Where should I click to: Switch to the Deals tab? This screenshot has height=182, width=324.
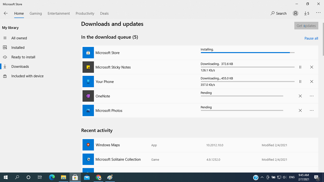point(104,13)
